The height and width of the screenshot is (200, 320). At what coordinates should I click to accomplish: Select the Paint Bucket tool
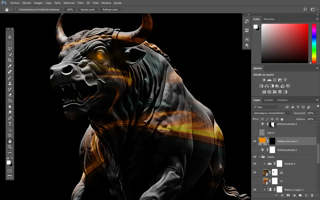(x=10, y=101)
